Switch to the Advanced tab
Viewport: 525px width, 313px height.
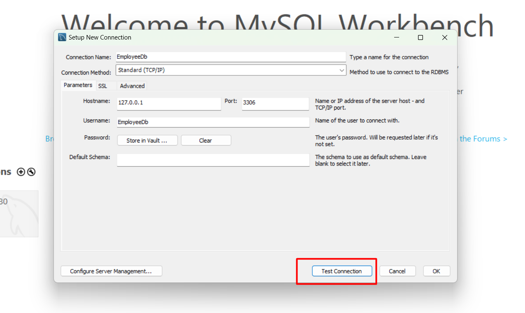pos(132,86)
